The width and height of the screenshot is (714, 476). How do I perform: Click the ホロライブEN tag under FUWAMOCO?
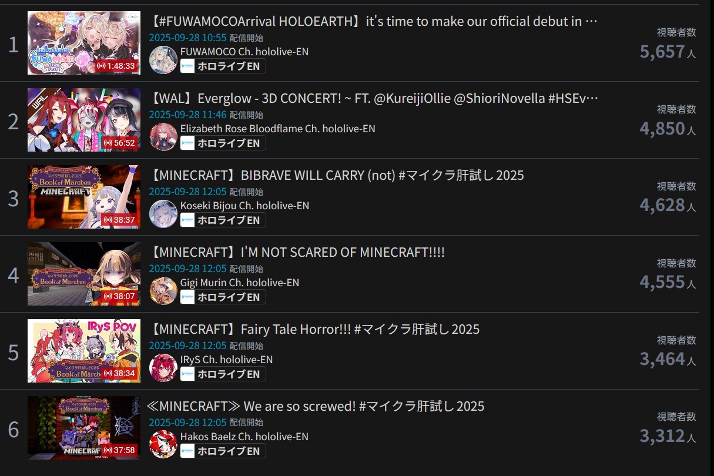(223, 66)
